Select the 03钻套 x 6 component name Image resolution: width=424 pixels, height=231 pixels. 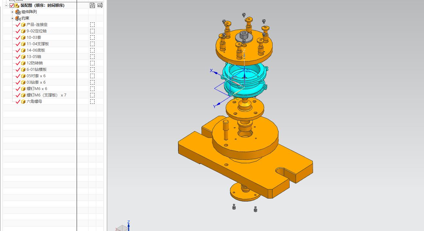pos(36,82)
